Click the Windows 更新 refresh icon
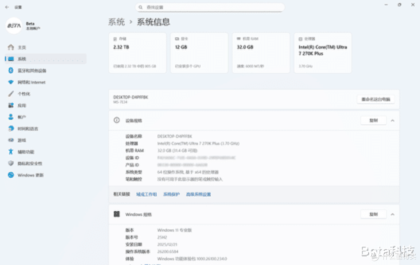The width and height of the screenshot is (420, 265). [11, 175]
